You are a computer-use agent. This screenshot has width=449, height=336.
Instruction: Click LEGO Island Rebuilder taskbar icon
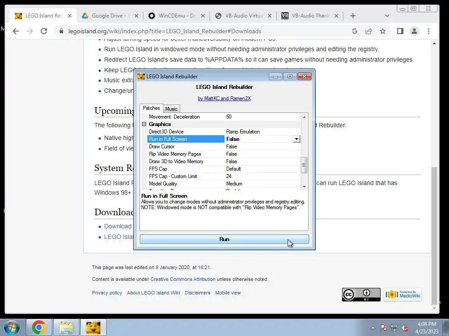(93, 327)
